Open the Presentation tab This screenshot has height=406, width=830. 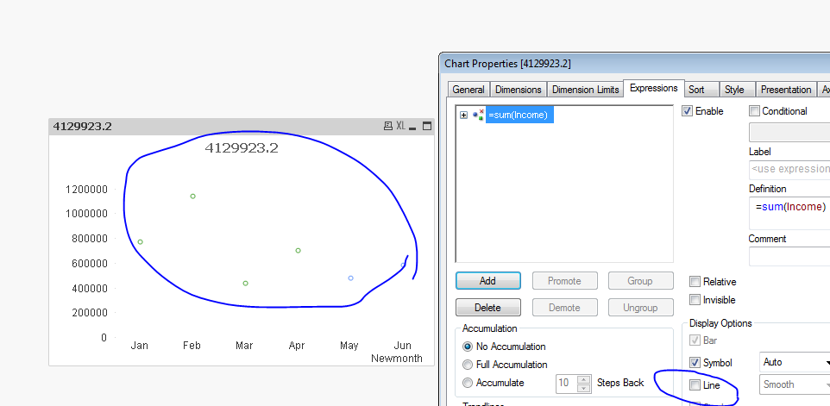coord(786,90)
